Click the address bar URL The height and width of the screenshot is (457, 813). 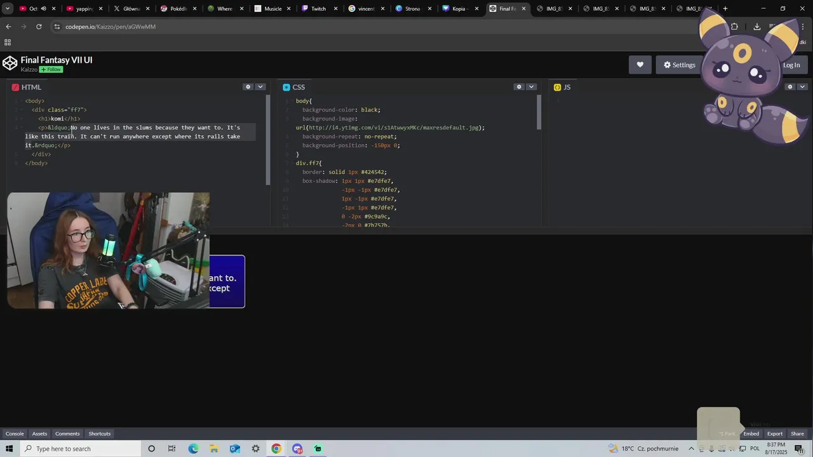coord(111,27)
